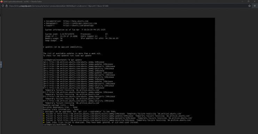Viewport: 258px width, 134px height.
Task: Click the System load value
Action: tap(67, 34)
